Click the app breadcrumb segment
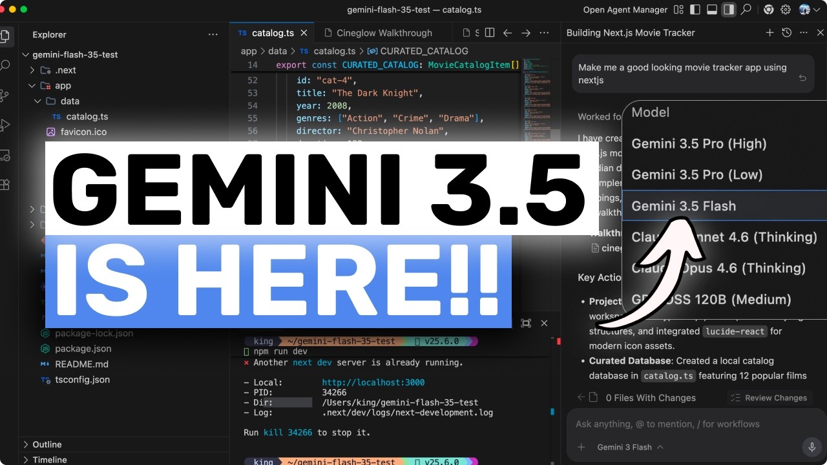 click(249, 51)
